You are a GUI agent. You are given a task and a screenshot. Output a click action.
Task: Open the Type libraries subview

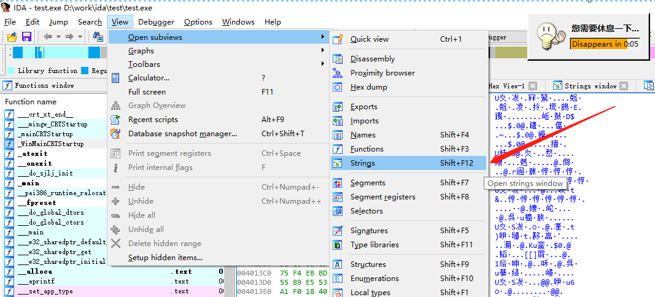[409, 244]
